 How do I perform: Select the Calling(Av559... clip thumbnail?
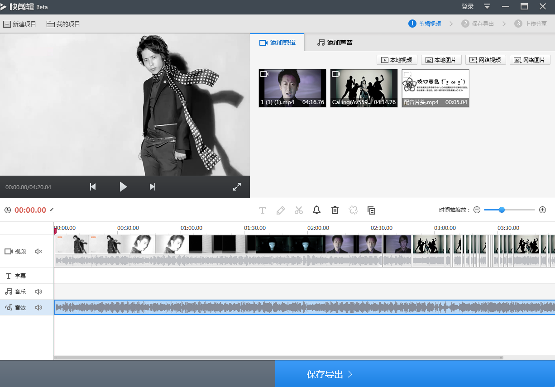[x=364, y=88]
